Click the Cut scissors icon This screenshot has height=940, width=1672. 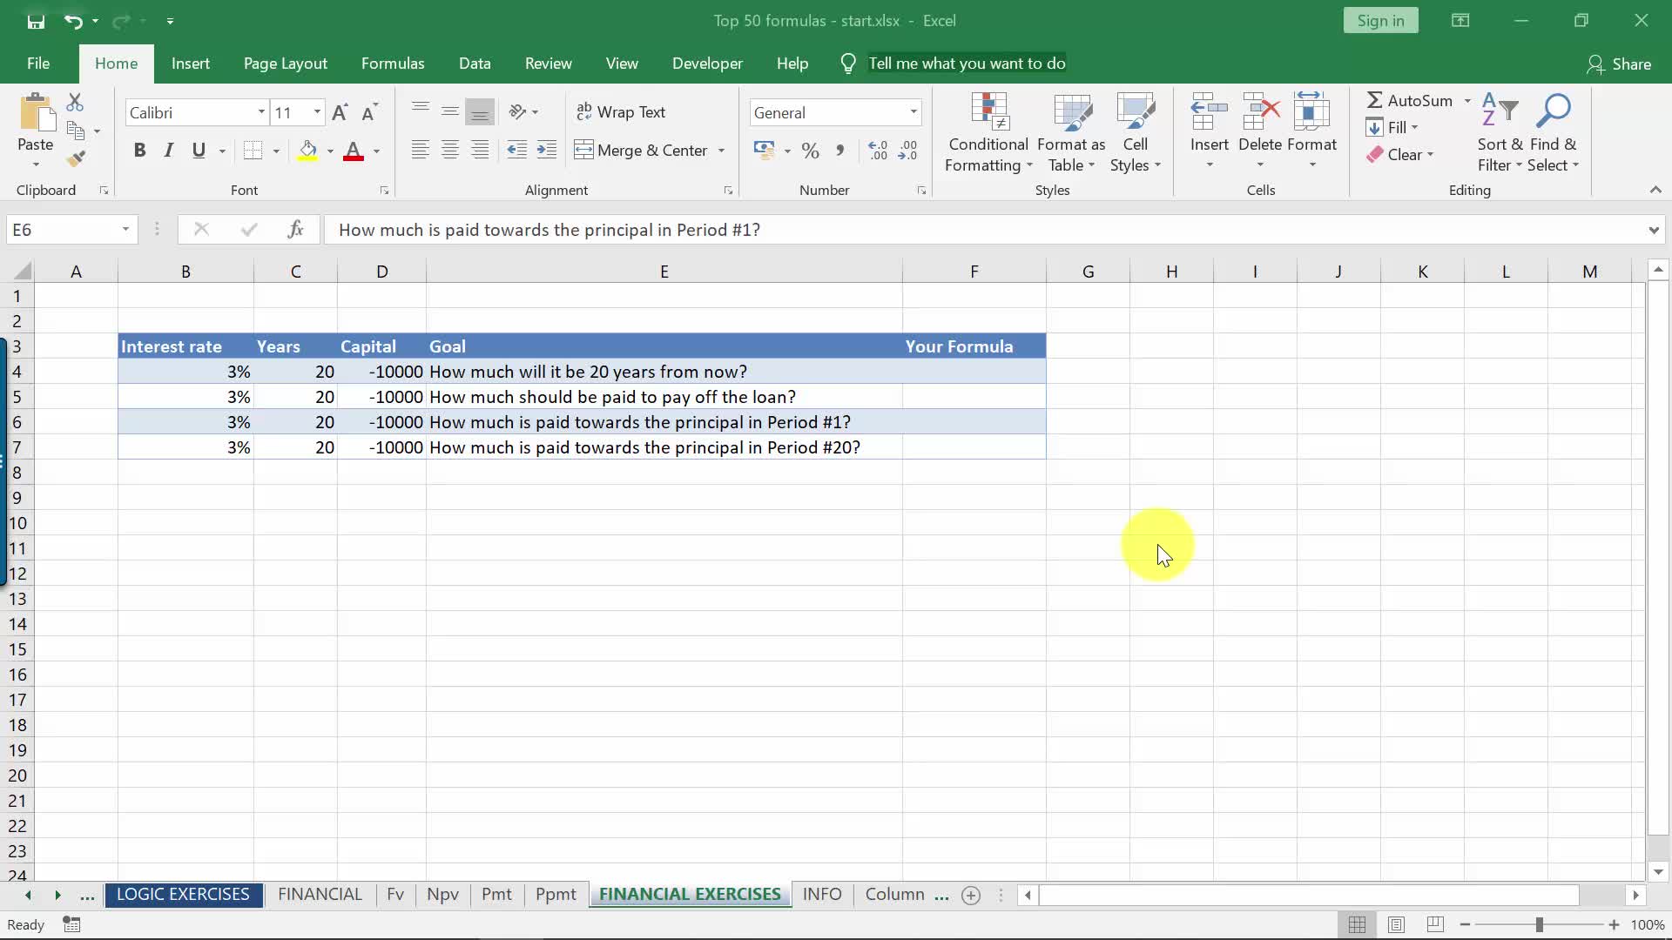click(76, 103)
